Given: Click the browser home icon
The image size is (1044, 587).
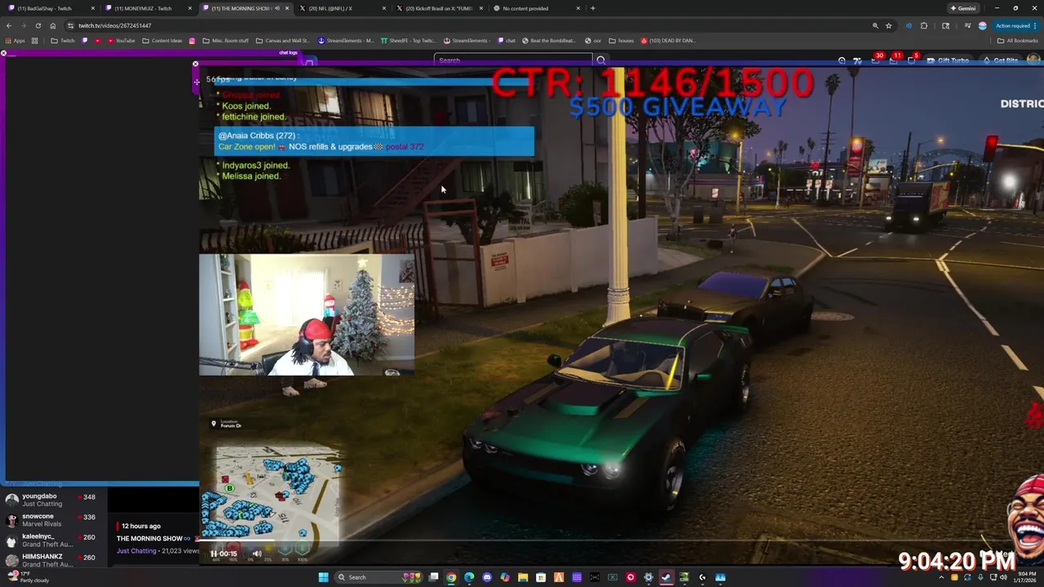Looking at the screenshot, I should click(x=53, y=25).
